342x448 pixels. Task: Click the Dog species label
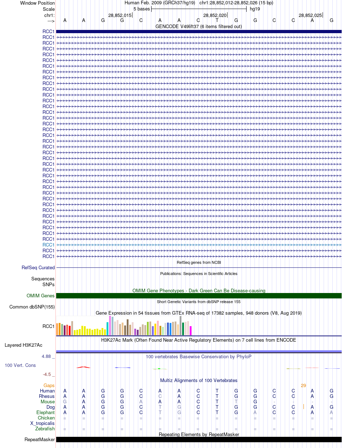[50, 407]
